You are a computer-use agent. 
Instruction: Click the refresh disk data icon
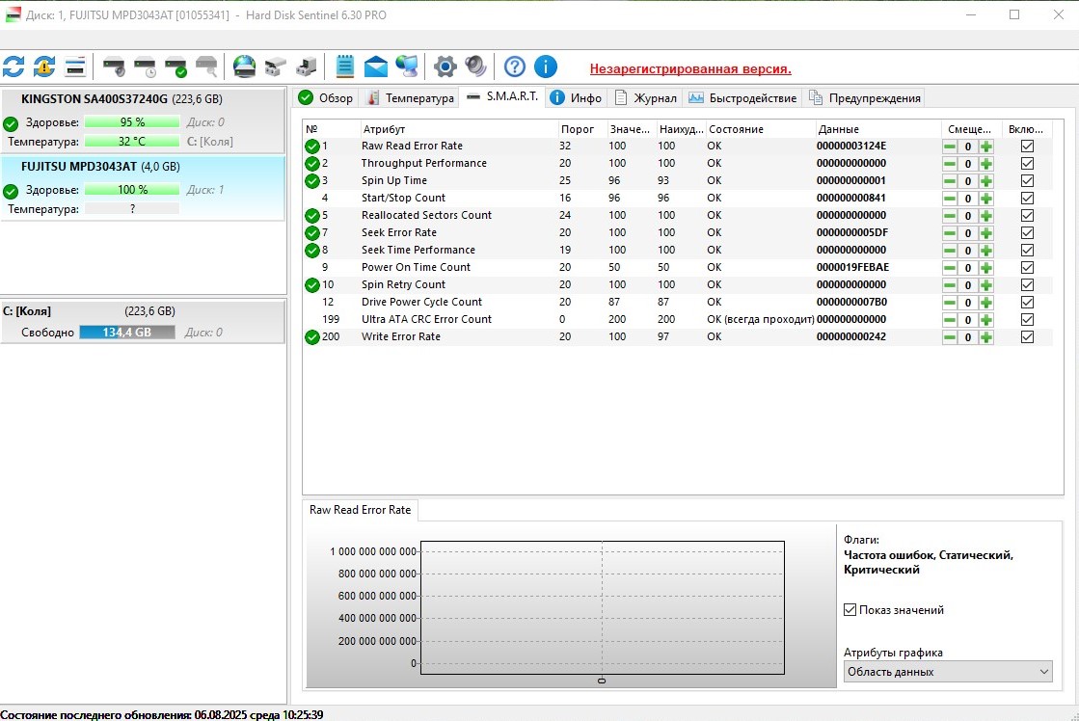(x=13, y=67)
